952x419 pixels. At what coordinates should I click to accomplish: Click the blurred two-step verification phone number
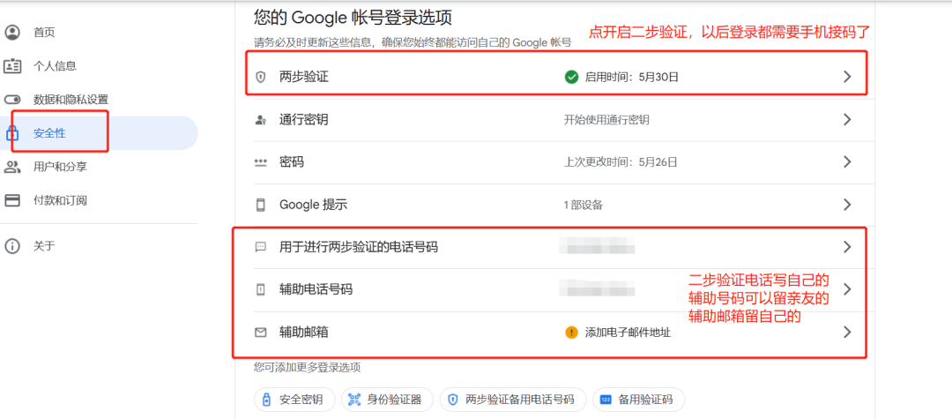(x=598, y=246)
